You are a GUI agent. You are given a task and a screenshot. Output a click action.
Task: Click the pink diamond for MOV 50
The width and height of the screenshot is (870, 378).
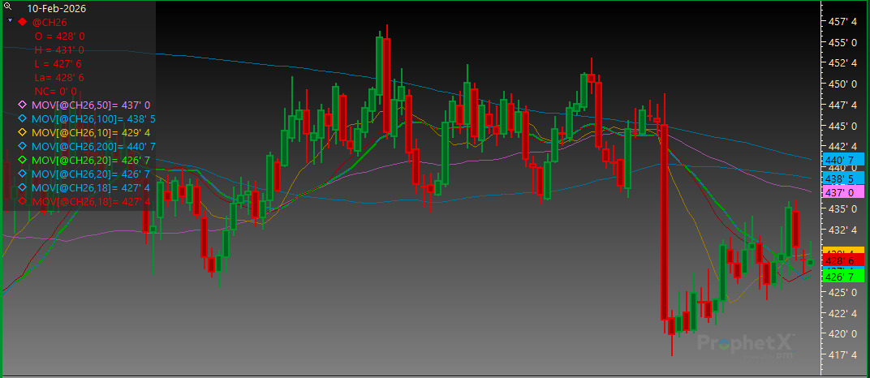(23, 105)
